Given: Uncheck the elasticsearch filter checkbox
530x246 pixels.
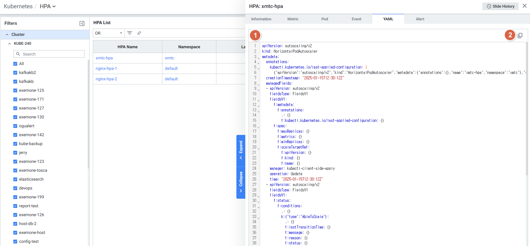Looking at the screenshot, I should 15,179.
